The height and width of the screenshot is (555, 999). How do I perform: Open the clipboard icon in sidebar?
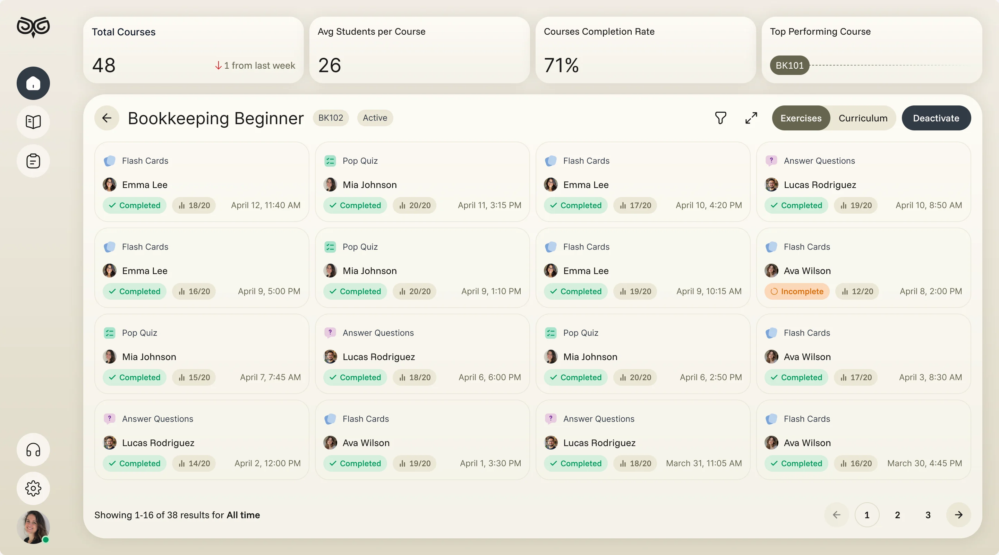33,161
